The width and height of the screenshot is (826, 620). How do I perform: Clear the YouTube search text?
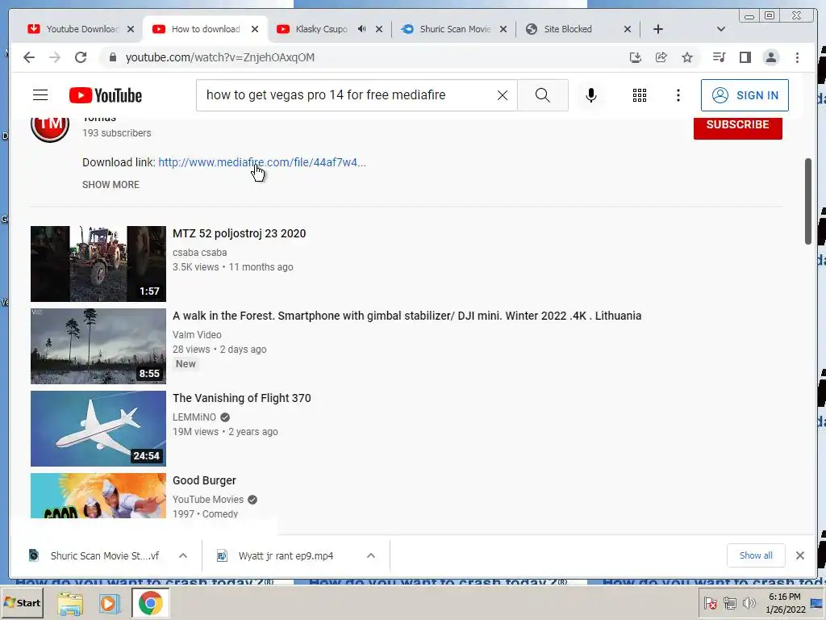click(503, 95)
